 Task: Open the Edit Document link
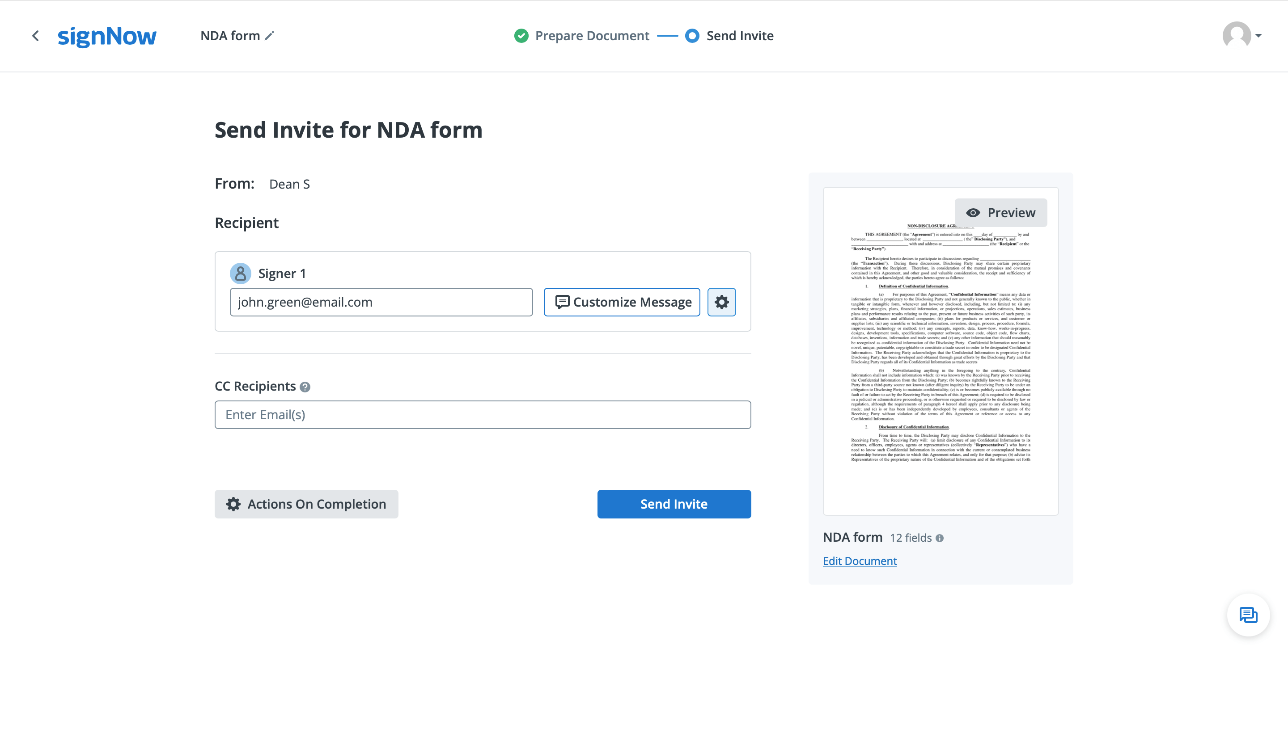click(x=860, y=561)
